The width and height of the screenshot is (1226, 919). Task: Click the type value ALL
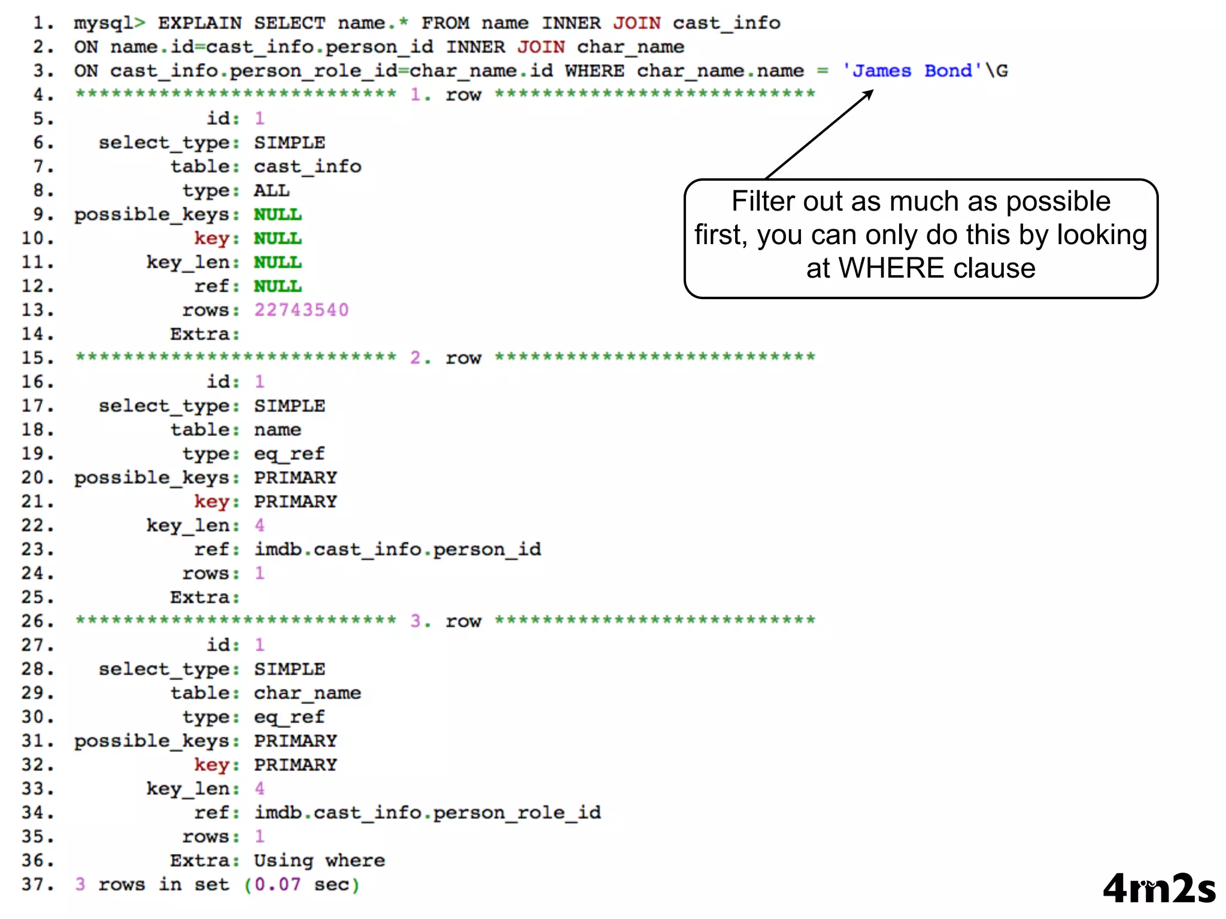(x=271, y=190)
